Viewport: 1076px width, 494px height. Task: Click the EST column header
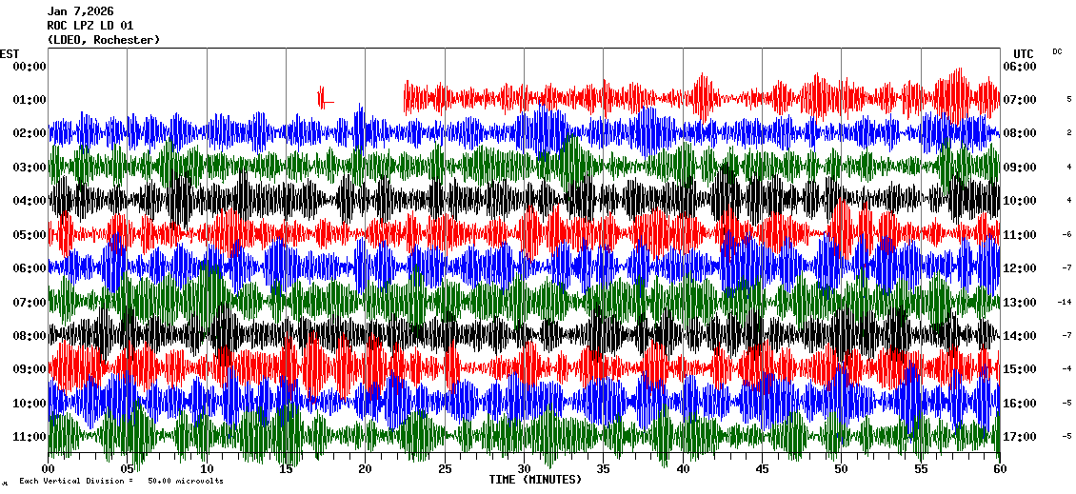(10, 53)
